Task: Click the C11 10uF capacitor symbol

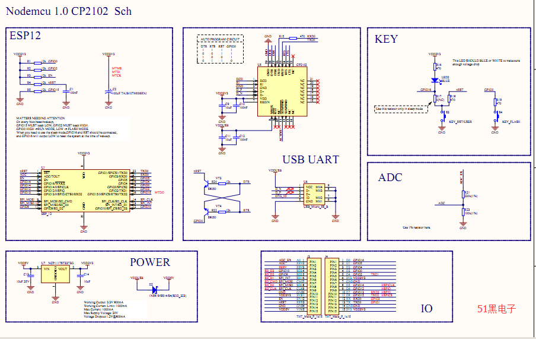Action: pos(222,138)
